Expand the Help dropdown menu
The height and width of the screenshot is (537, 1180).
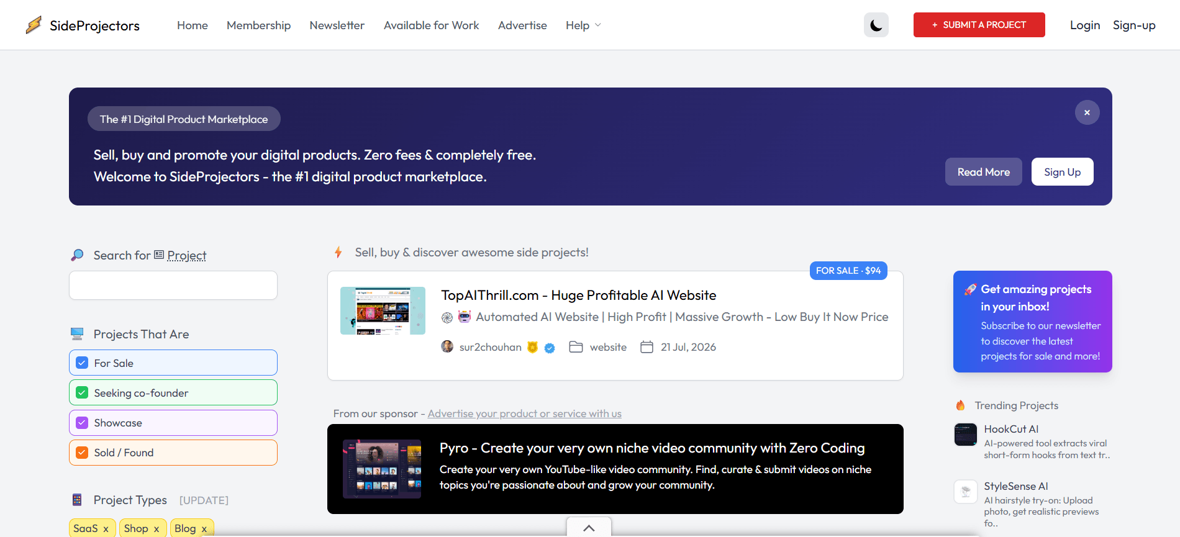(x=583, y=25)
